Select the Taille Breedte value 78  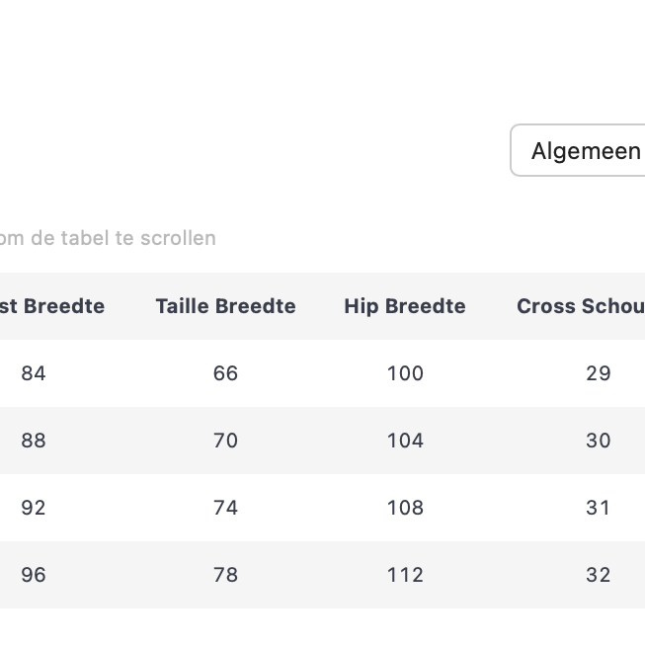[225, 575]
